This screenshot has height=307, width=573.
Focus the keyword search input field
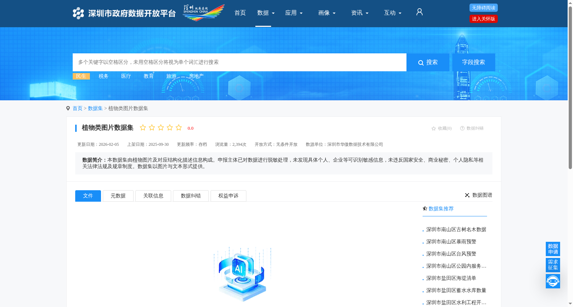click(240, 62)
